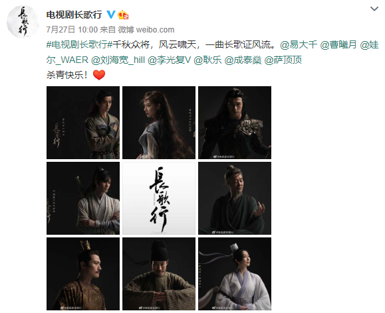
Task: Open the @易大千 mention
Action: click(x=299, y=44)
